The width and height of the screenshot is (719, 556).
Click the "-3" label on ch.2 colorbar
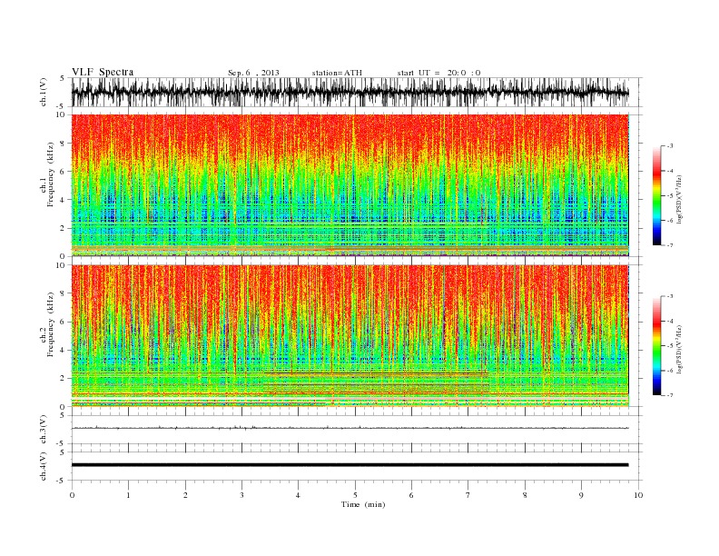670,296
